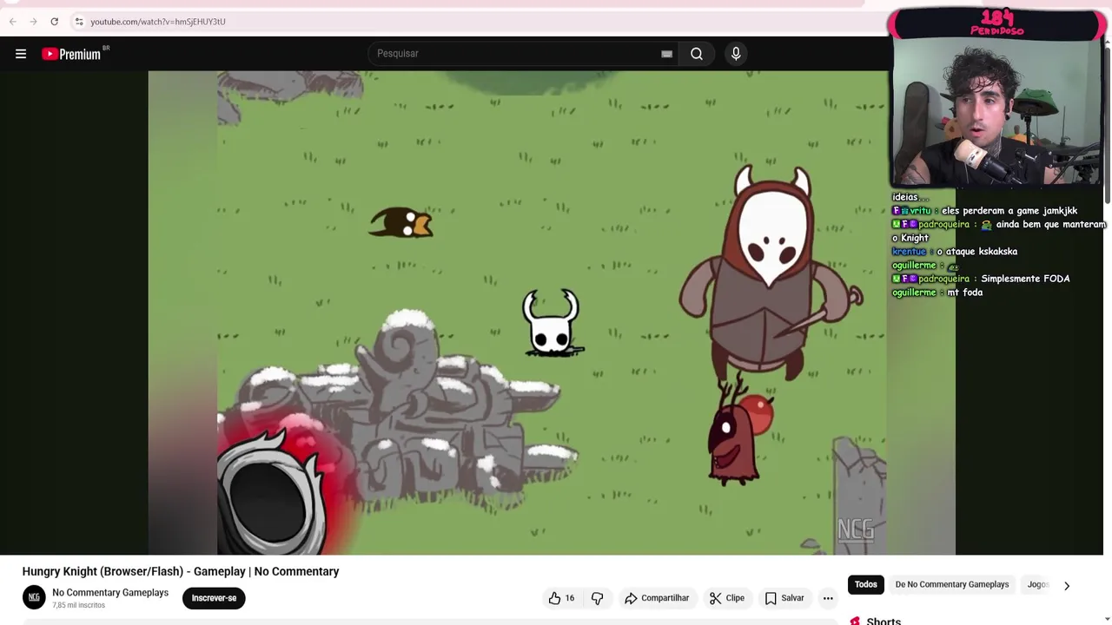Click the browser forward arrow
The height and width of the screenshot is (625, 1112).
33,21
